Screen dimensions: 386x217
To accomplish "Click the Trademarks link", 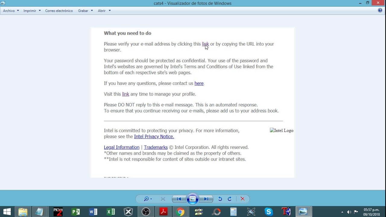I will (x=156, y=147).
